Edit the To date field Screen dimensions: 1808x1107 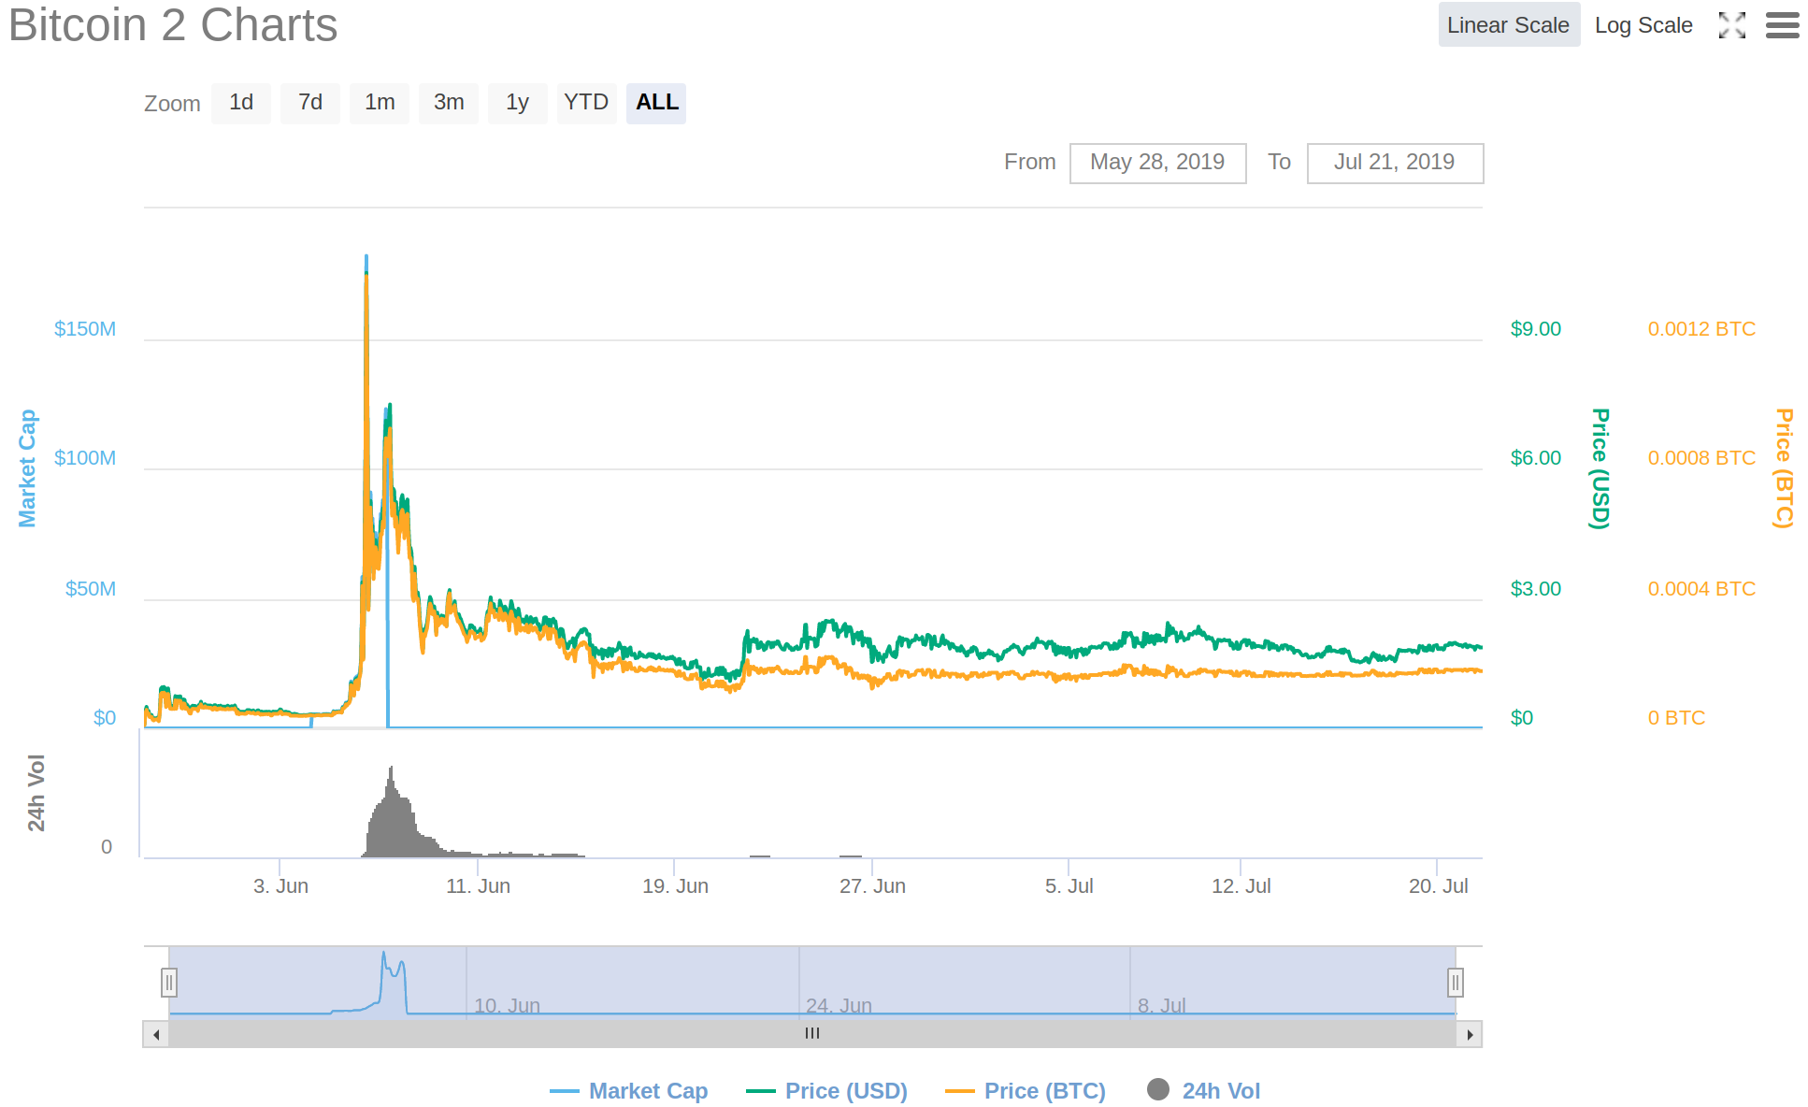click(x=1395, y=163)
